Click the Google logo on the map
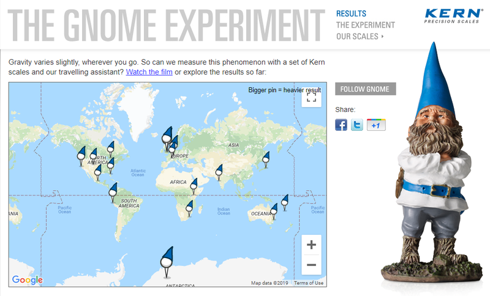The height and width of the screenshot is (296, 490). point(27,279)
